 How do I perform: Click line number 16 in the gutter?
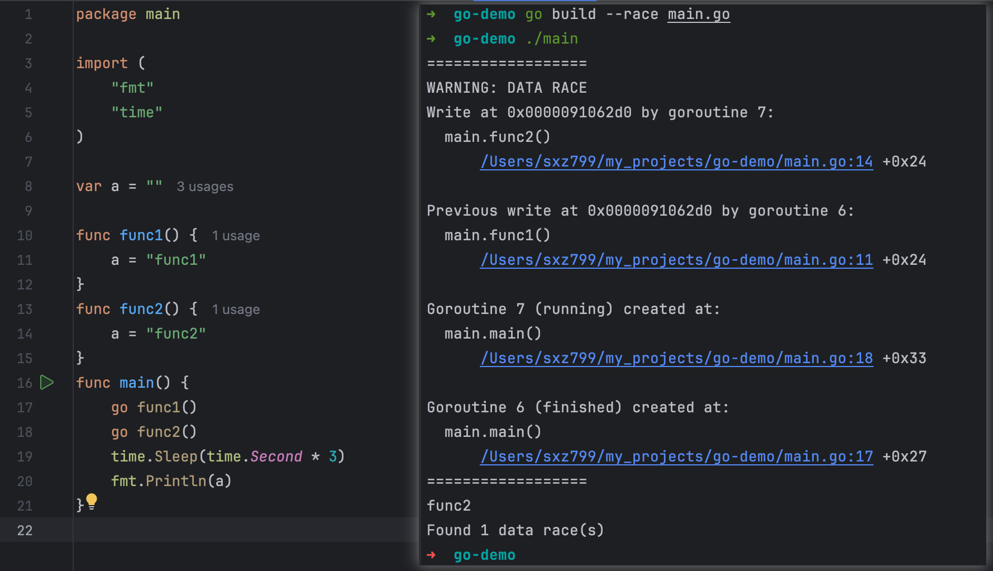[25, 383]
